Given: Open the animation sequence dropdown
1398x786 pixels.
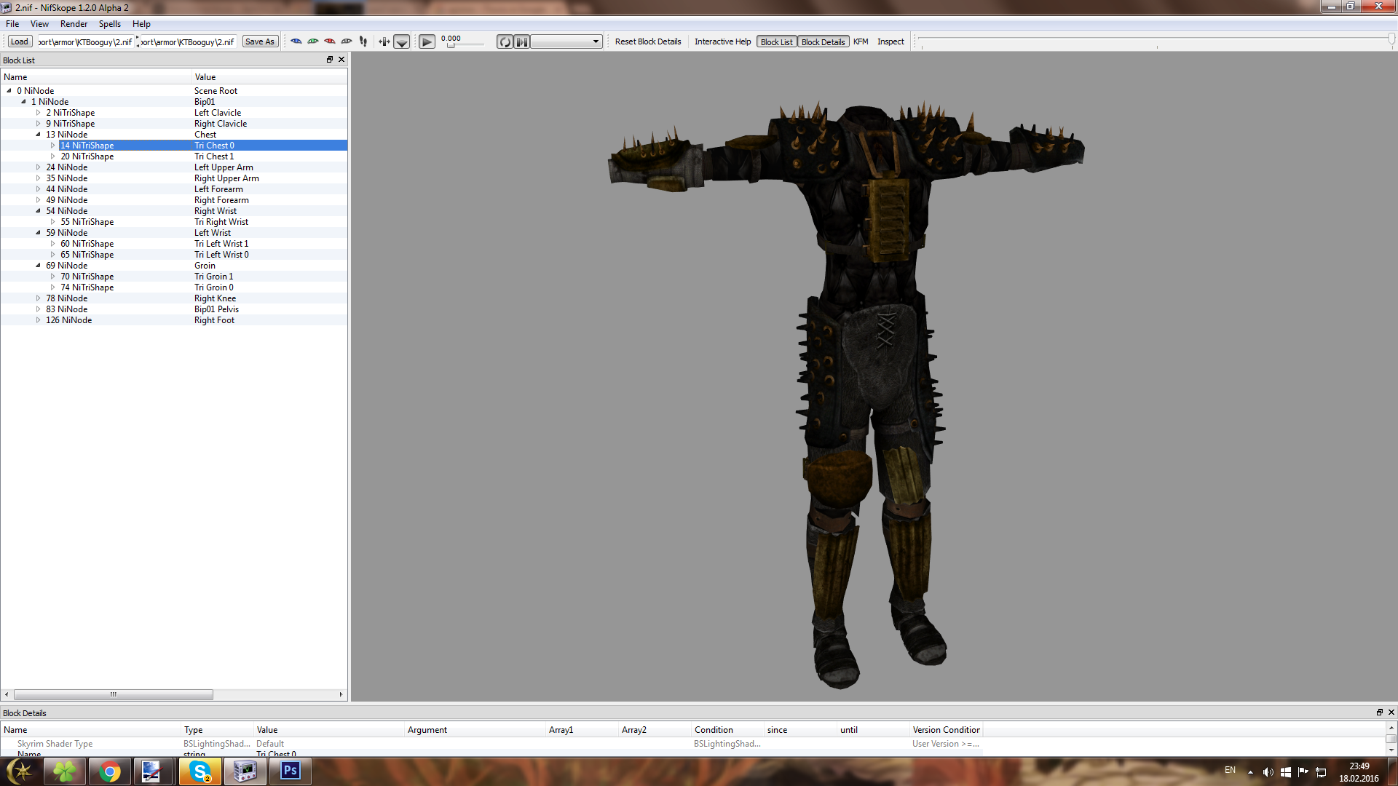Looking at the screenshot, I should tap(566, 41).
